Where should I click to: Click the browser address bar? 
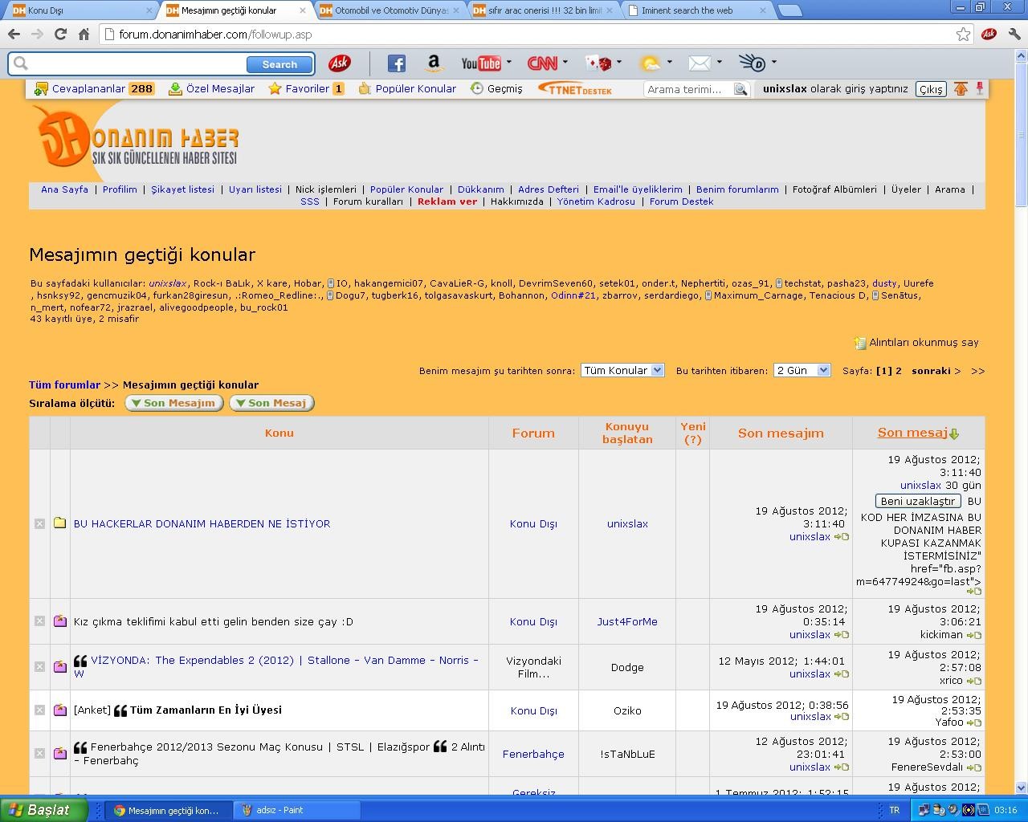(530, 35)
